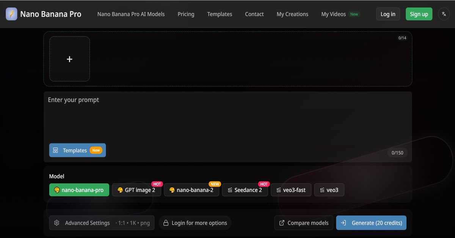Viewport: 455px width, 238px height.
Task: Pick the veo3-fast model
Action: tap(291, 190)
